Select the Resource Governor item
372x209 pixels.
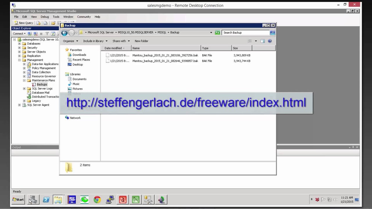[44, 76]
